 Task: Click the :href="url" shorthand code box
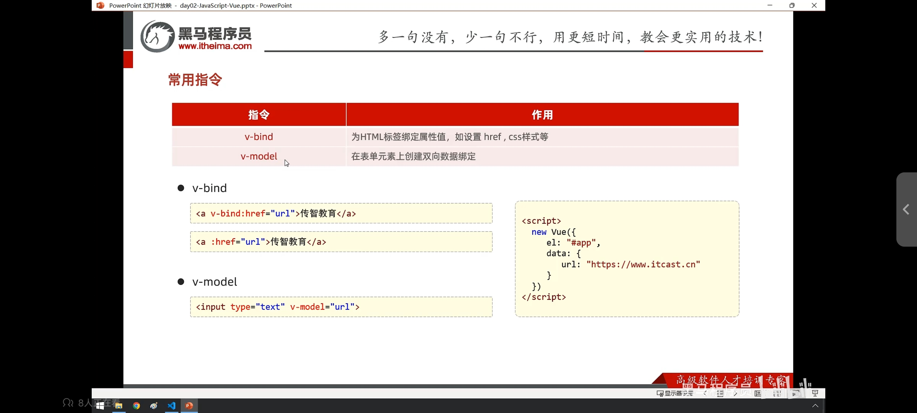[x=341, y=241]
